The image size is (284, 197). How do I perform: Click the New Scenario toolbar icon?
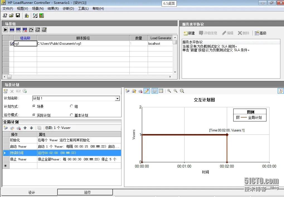pos(5,16)
